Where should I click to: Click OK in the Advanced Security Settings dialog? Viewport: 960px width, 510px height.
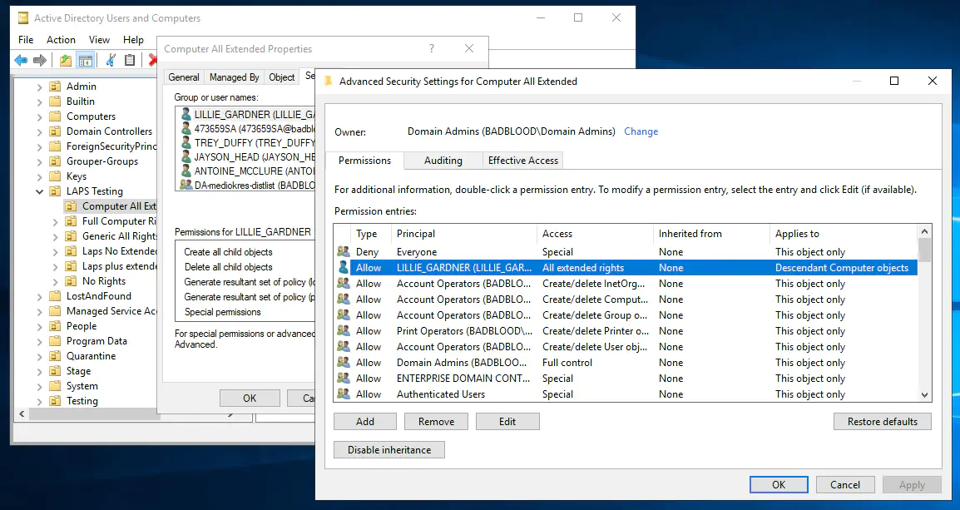pyautogui.click(x=779, y=484)
